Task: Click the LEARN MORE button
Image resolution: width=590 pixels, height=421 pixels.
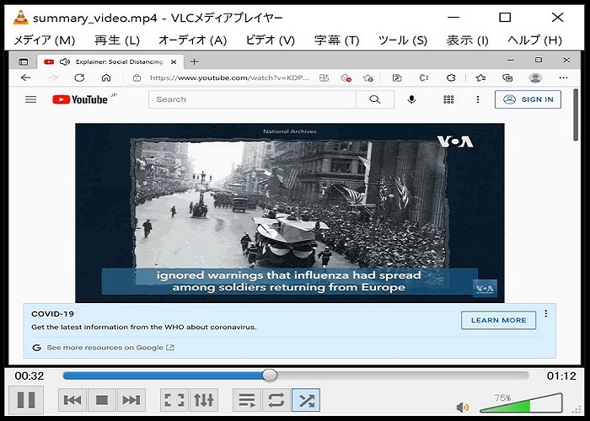Action: (x=499, y=320)
